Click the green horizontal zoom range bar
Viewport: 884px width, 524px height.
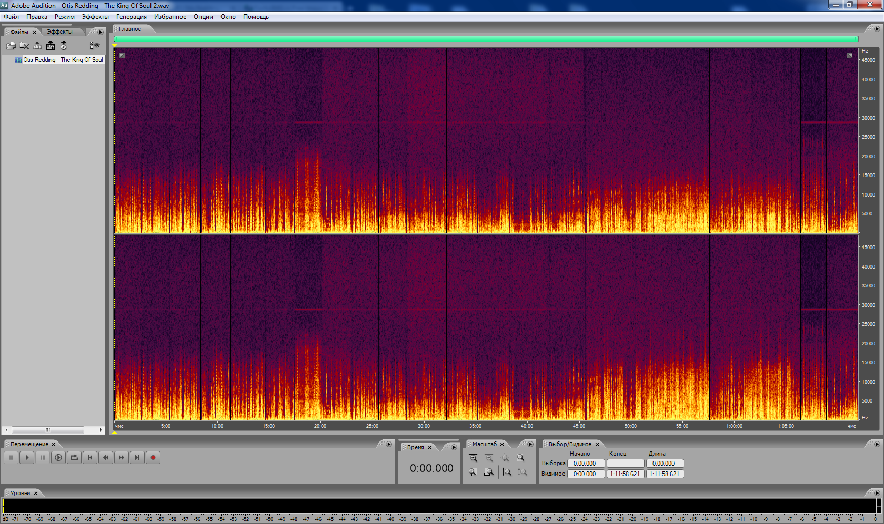point(486,39)
